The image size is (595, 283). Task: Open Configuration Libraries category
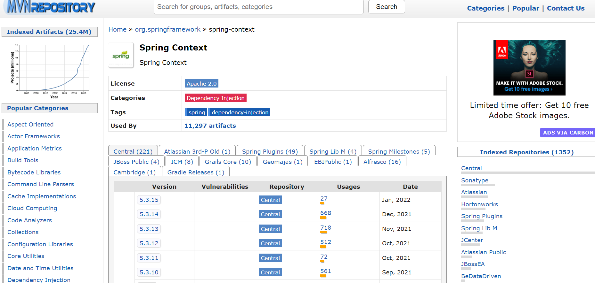[40, 244]
